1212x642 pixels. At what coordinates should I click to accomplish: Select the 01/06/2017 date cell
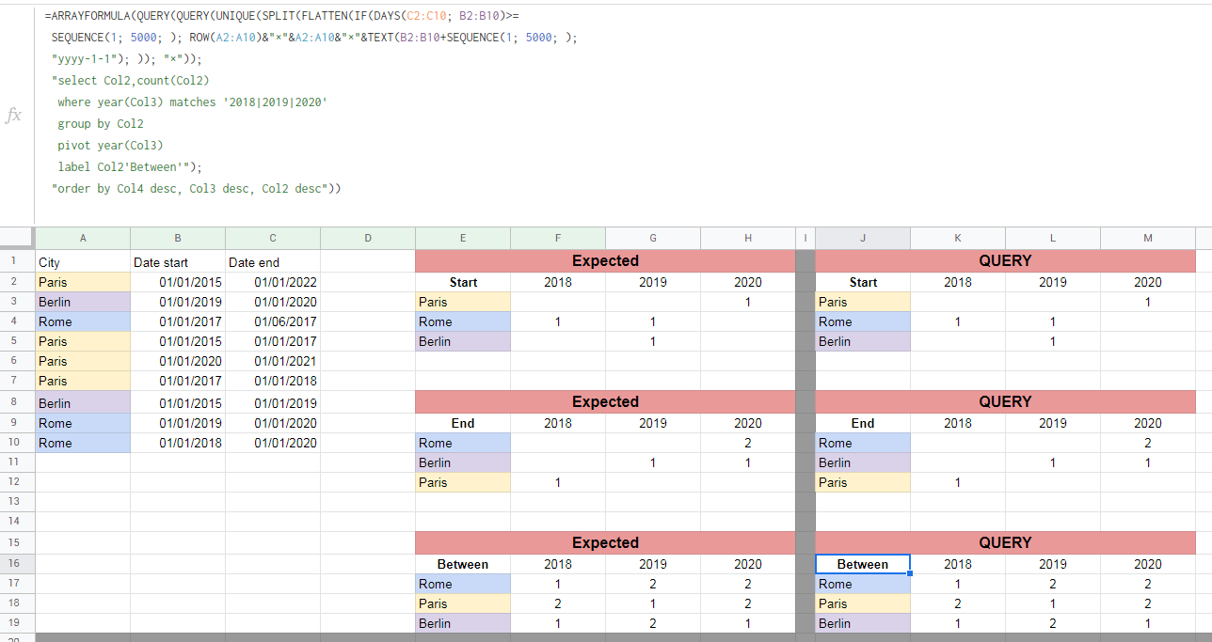(273, 321)
